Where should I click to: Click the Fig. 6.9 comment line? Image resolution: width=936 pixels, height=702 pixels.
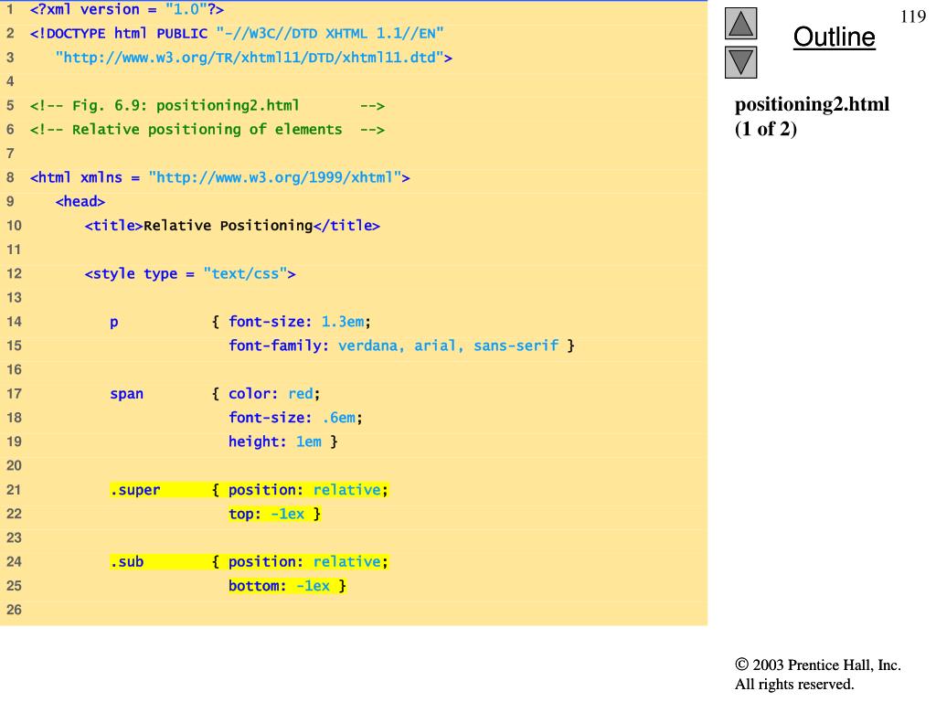(x=207, y=106)
